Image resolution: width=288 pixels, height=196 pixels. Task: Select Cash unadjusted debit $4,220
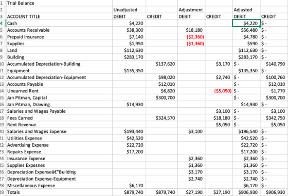129,23
